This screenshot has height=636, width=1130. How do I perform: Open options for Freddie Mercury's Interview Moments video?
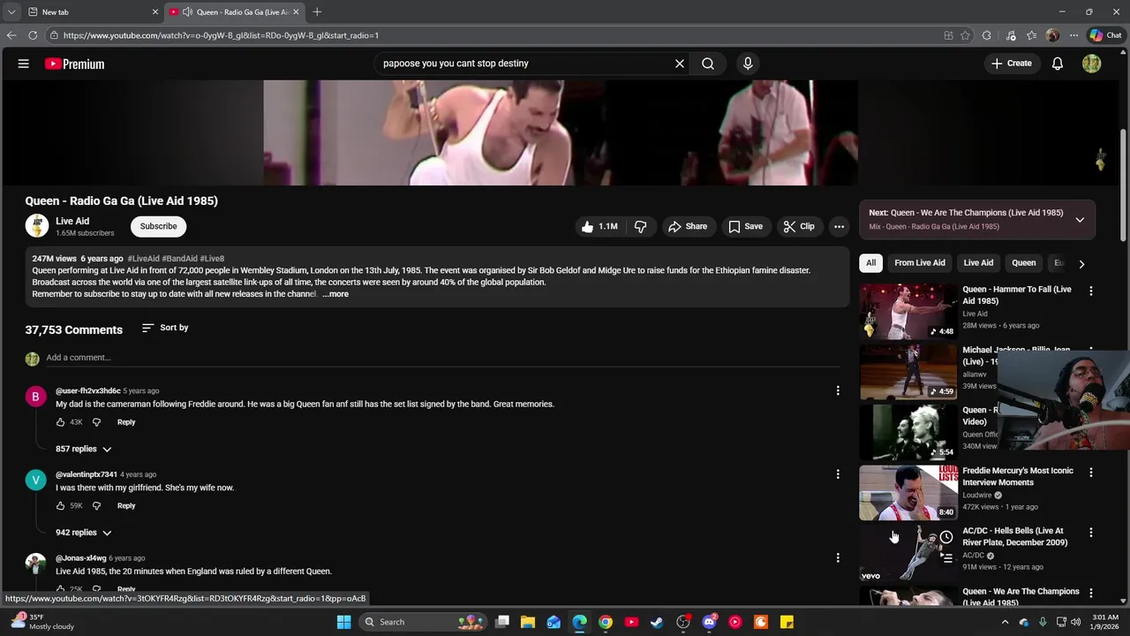[1091, 472]
